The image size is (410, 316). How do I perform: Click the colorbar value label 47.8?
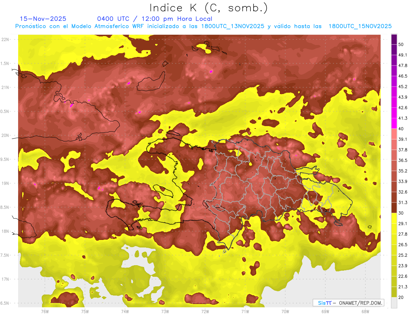pyautogui.click(x=402, y=65)
